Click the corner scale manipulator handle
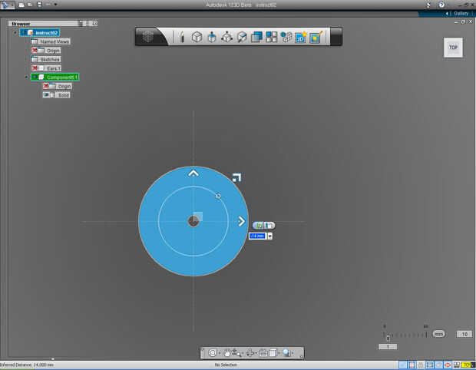The image size is (476, 370). pos(236,177)
